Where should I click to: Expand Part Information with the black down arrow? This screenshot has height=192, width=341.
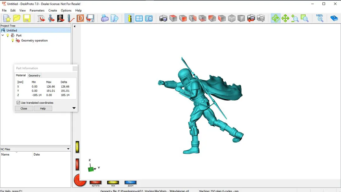point(74,108)
